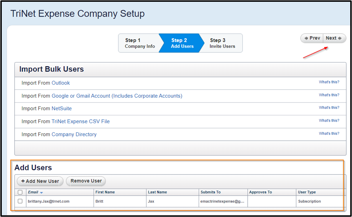This screenshot has width=352, height=217.
Task: Click the Approves To column header
Action: 272,192
